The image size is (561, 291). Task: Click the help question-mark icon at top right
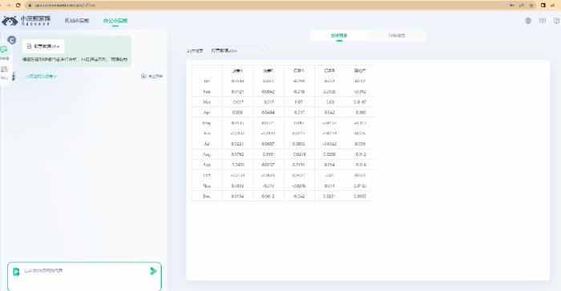click(x=557, y=21)
